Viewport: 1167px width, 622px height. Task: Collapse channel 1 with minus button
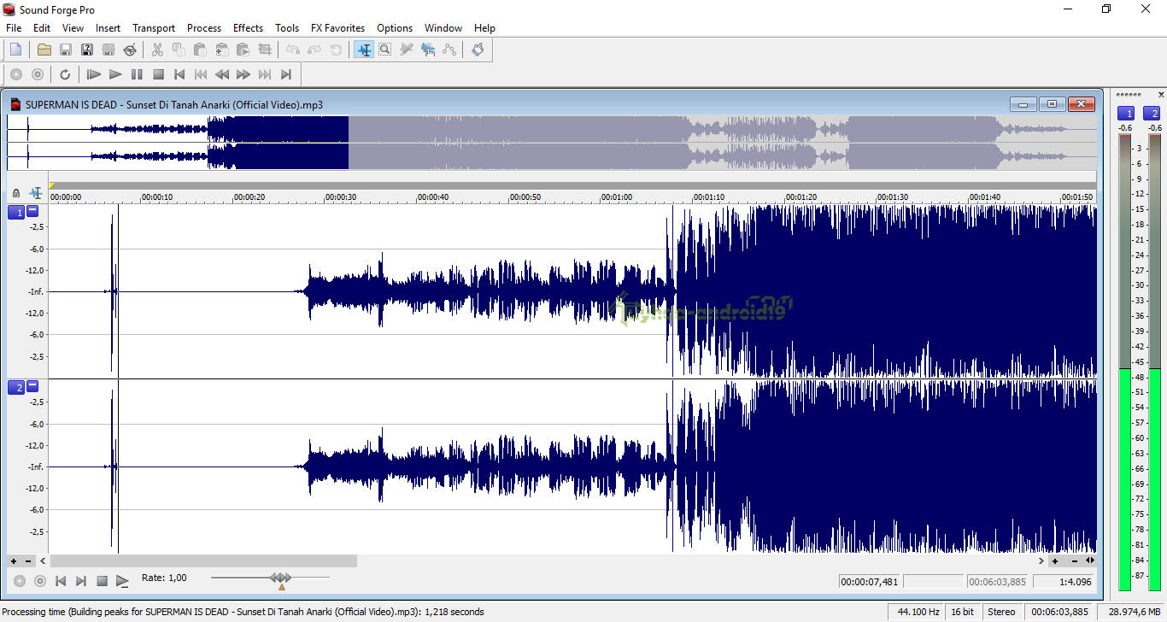click(32, 211)
